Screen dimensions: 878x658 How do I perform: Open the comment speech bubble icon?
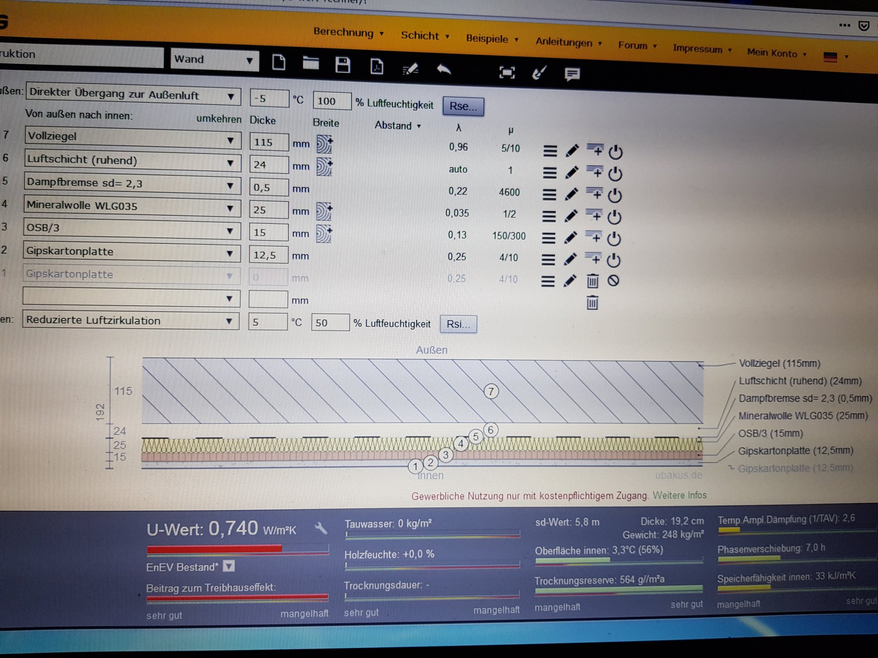pyautogui.click(x=572, y=74)
